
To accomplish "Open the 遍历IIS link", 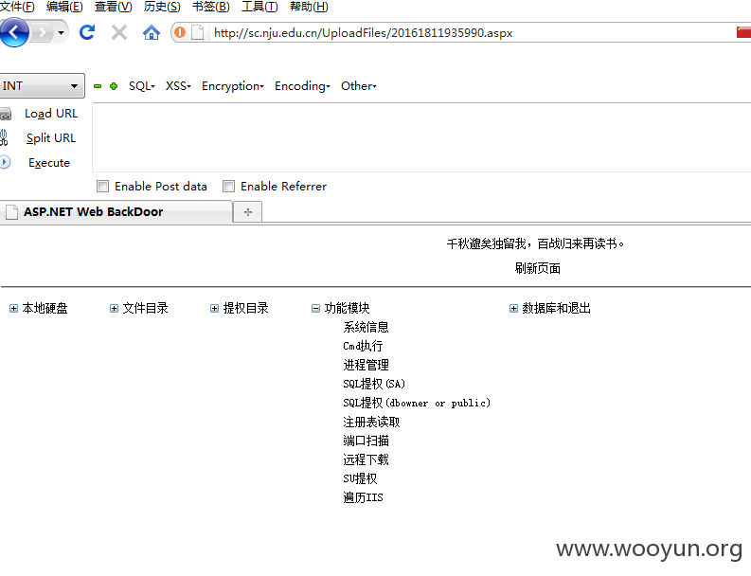I will click(363, 498).
